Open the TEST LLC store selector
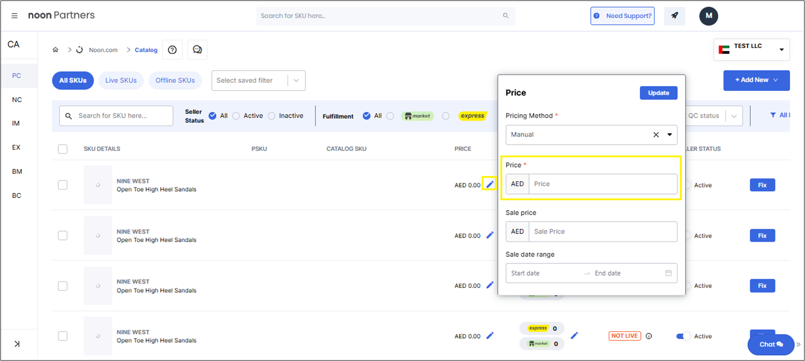This screenshot has height=361, width=805. (751, 49)
